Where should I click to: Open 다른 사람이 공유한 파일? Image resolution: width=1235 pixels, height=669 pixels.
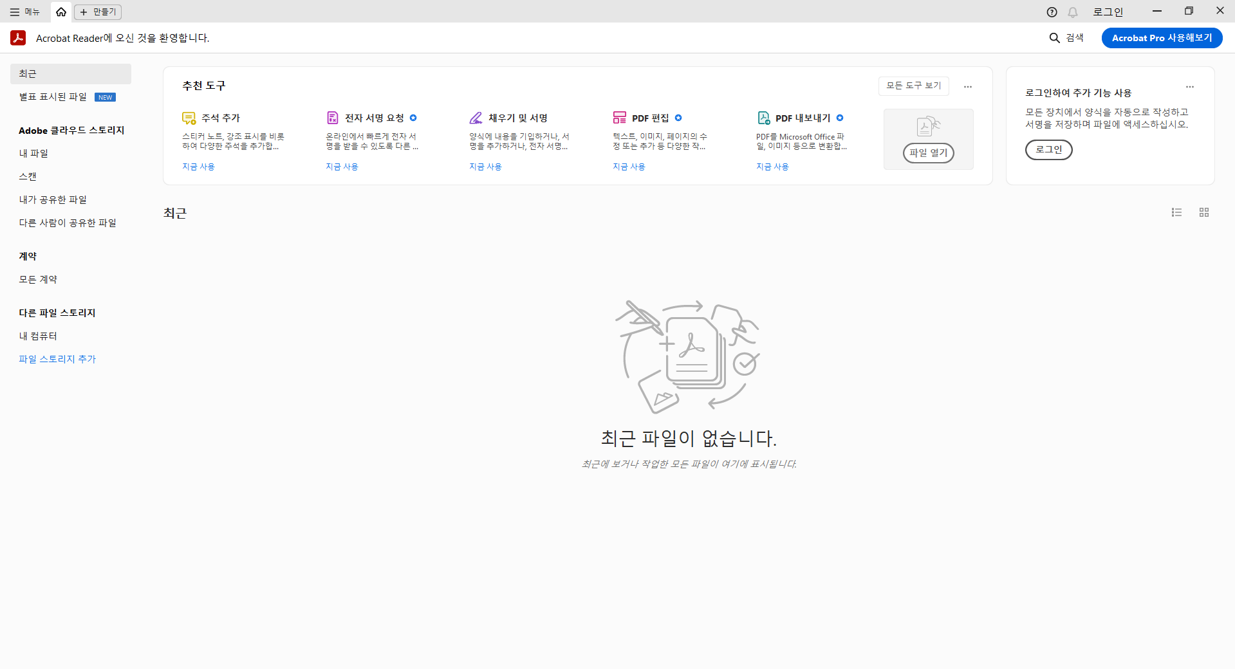(68, 223)
